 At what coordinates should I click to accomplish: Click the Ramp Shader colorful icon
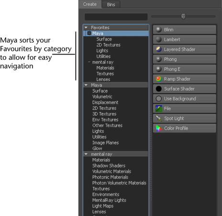click(x=158, y=79)
